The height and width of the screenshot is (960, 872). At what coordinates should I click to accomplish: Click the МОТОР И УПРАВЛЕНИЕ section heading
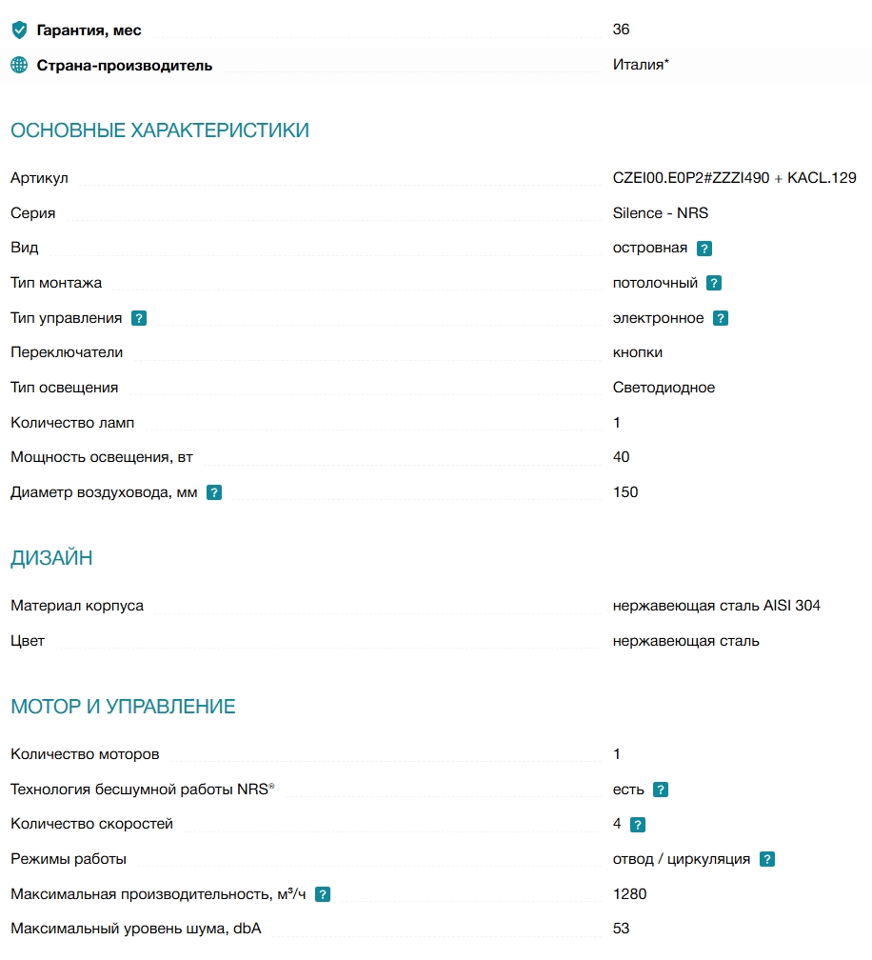[x=123, y=707]
